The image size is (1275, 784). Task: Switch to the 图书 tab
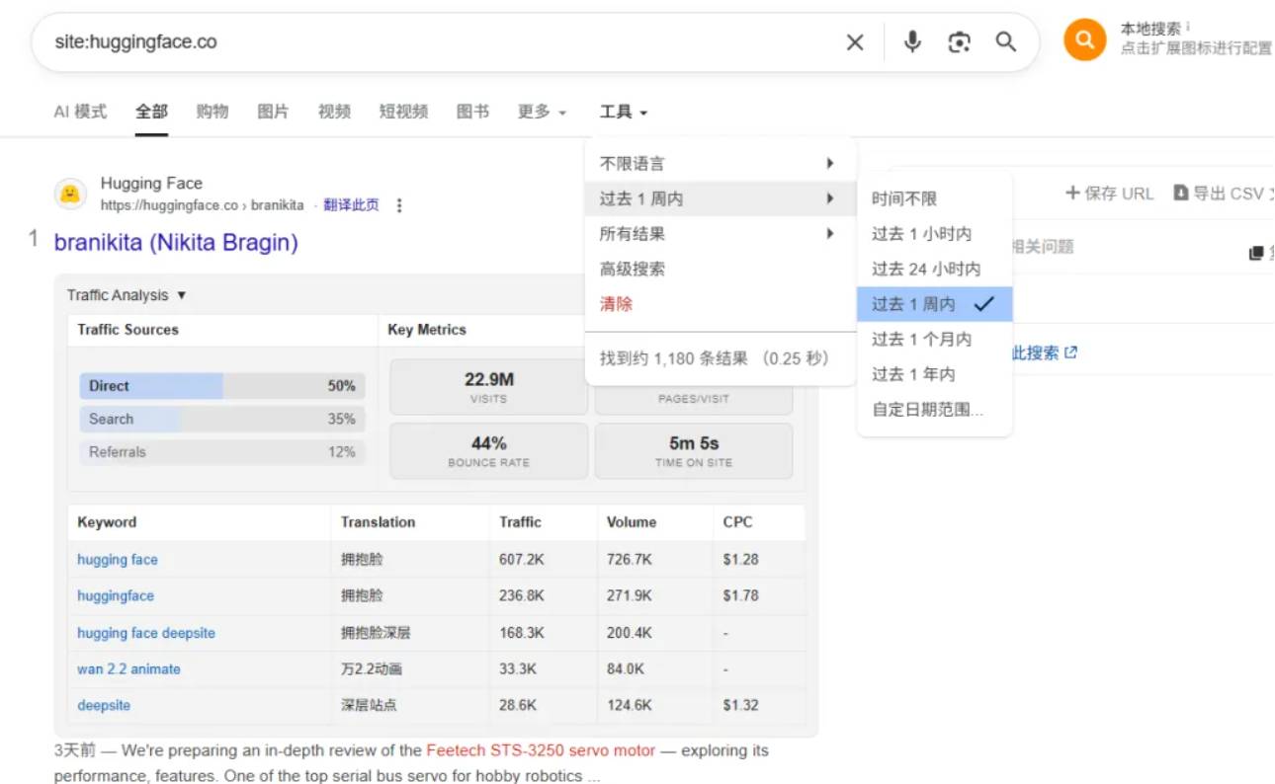(x=472, y=112)
